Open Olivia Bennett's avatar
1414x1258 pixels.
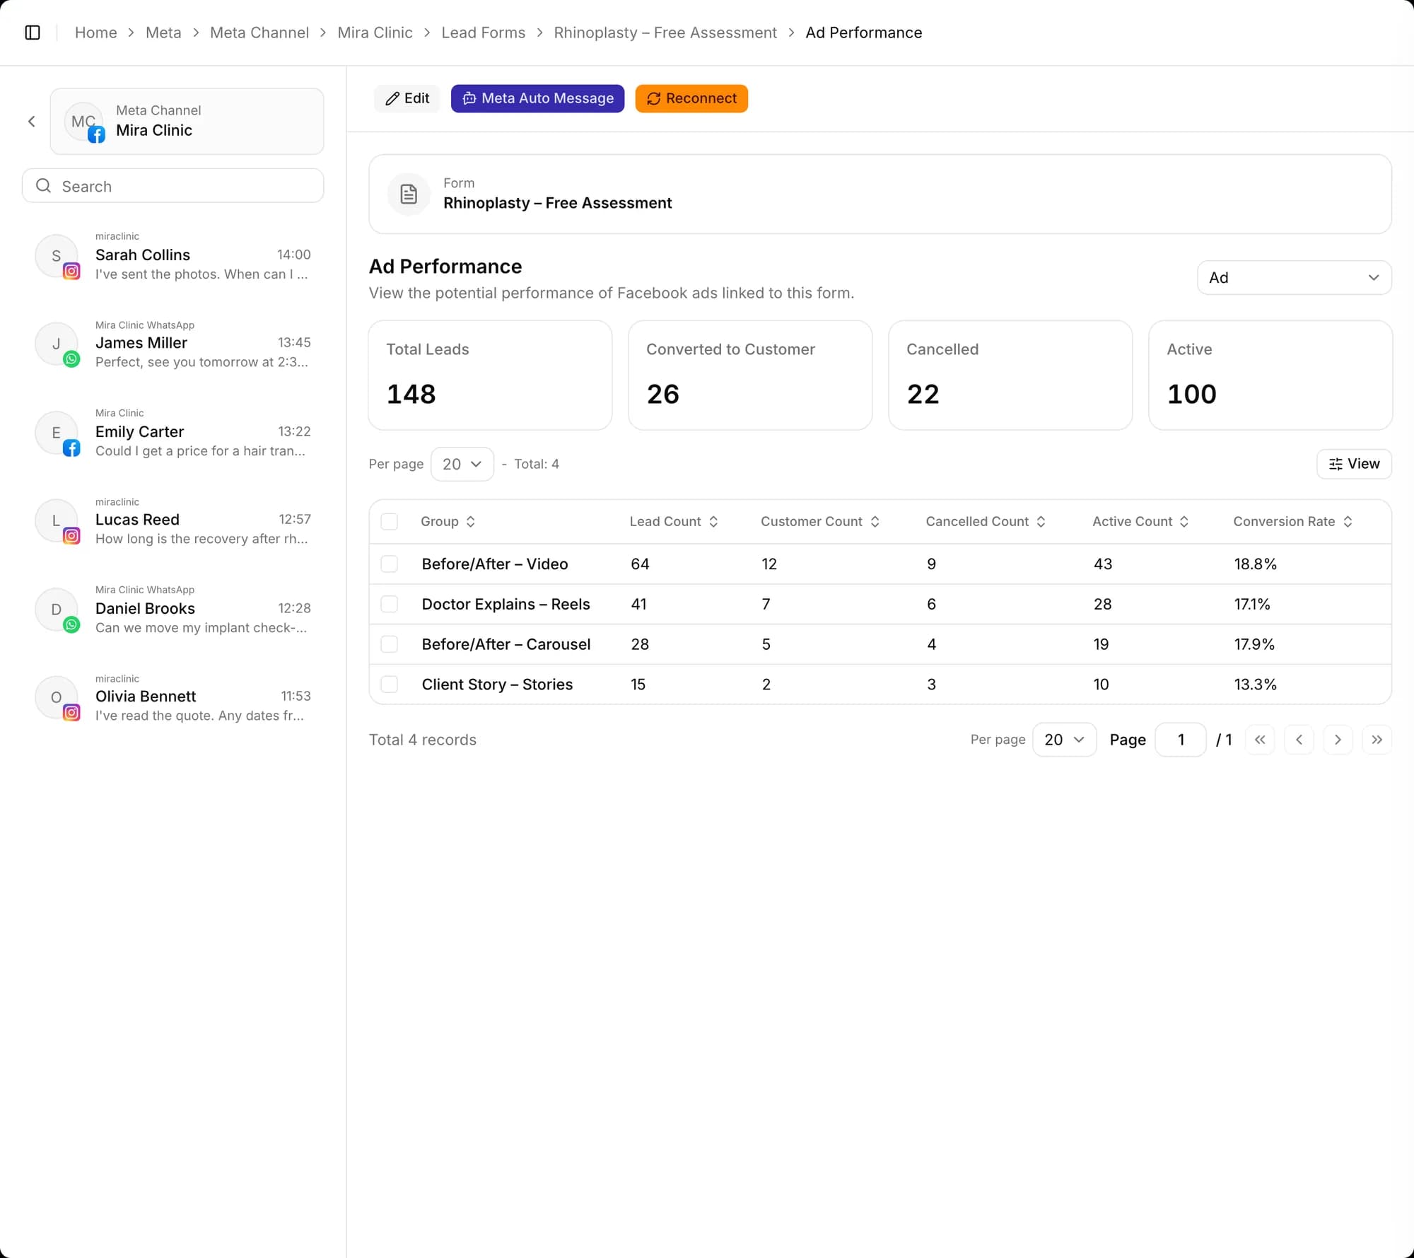57,698
